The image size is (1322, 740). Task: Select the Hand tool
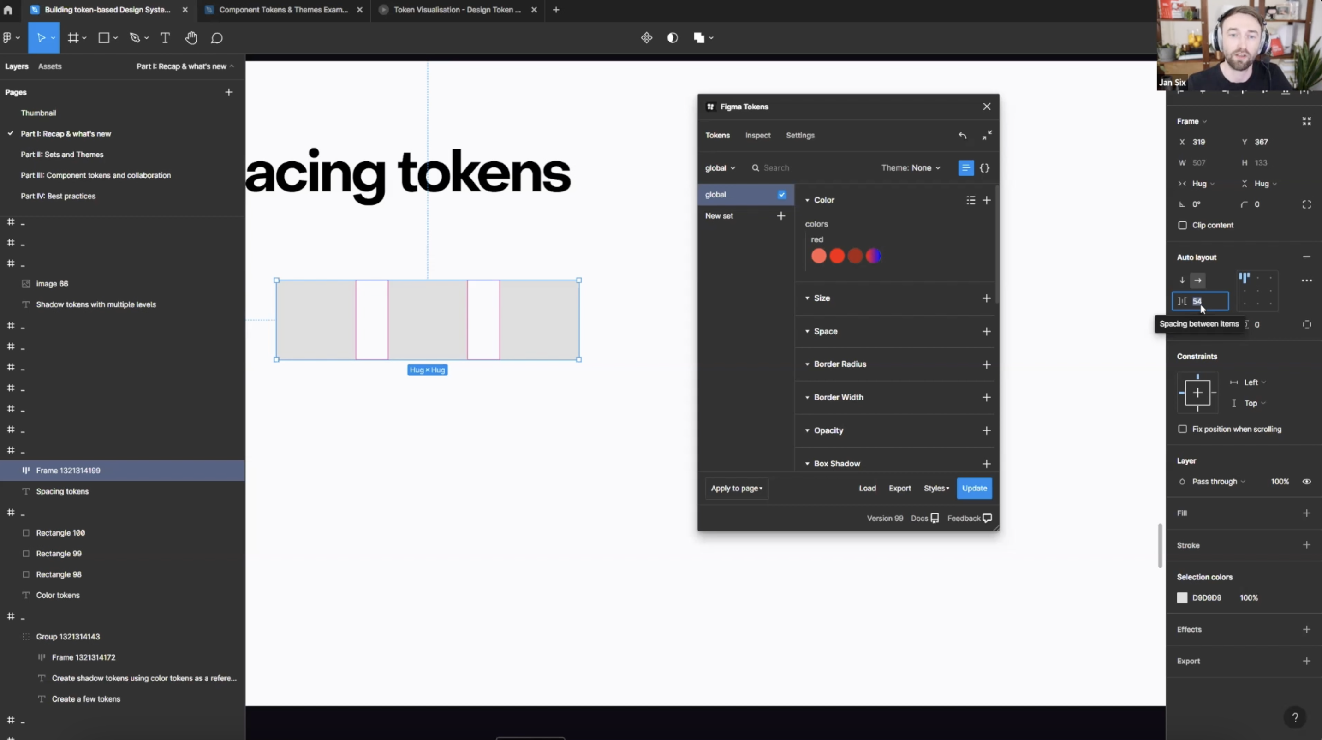(191, 38)
